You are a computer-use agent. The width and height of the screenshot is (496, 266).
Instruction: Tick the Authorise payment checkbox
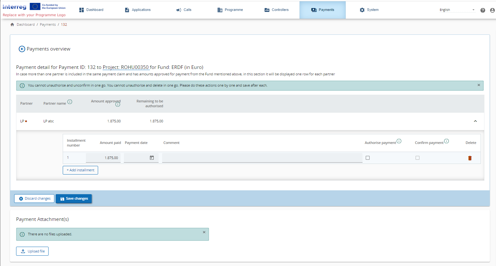pos(368,158)
